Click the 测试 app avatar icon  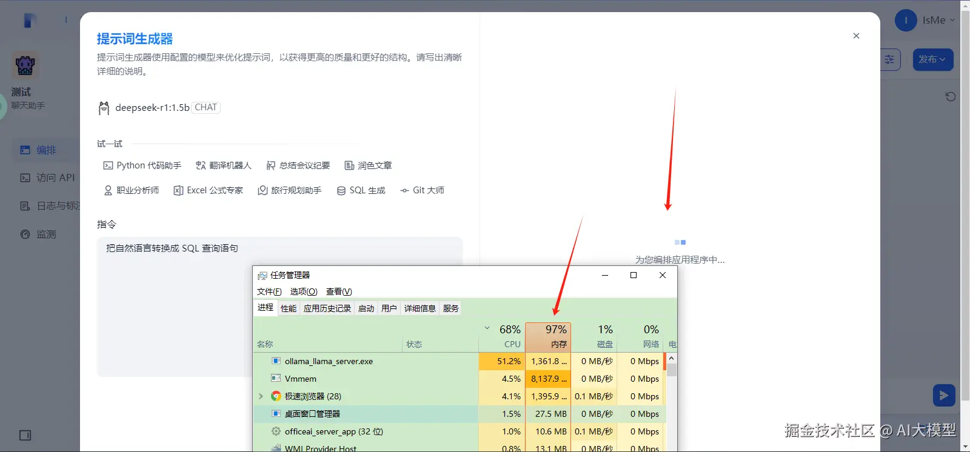tap(25, 65)
